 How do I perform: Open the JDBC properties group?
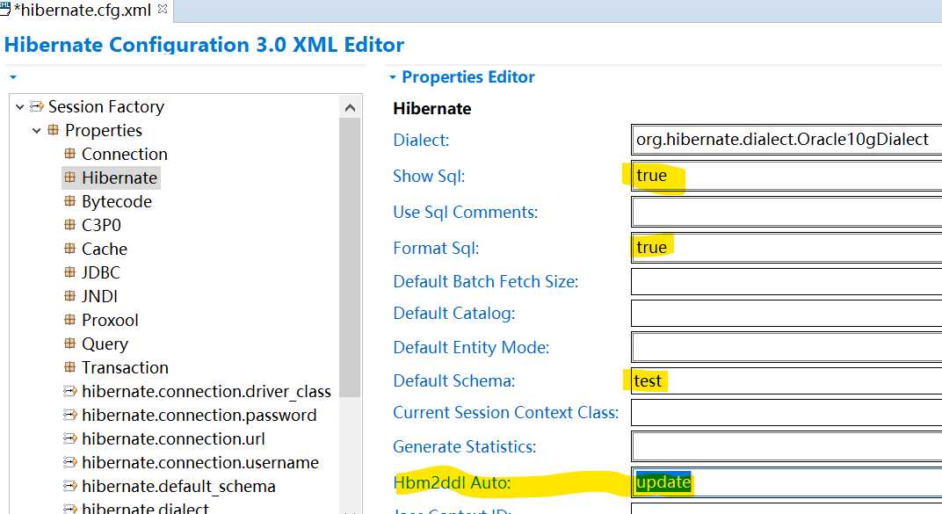[101, 272]
